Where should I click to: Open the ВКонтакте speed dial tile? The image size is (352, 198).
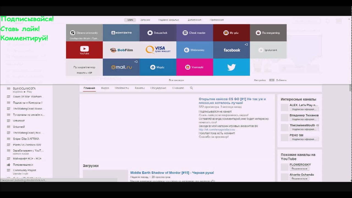coord(121,33)
